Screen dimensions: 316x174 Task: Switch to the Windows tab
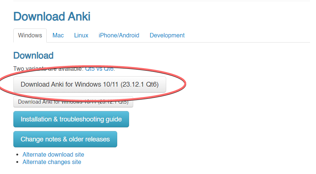point(30,36)
